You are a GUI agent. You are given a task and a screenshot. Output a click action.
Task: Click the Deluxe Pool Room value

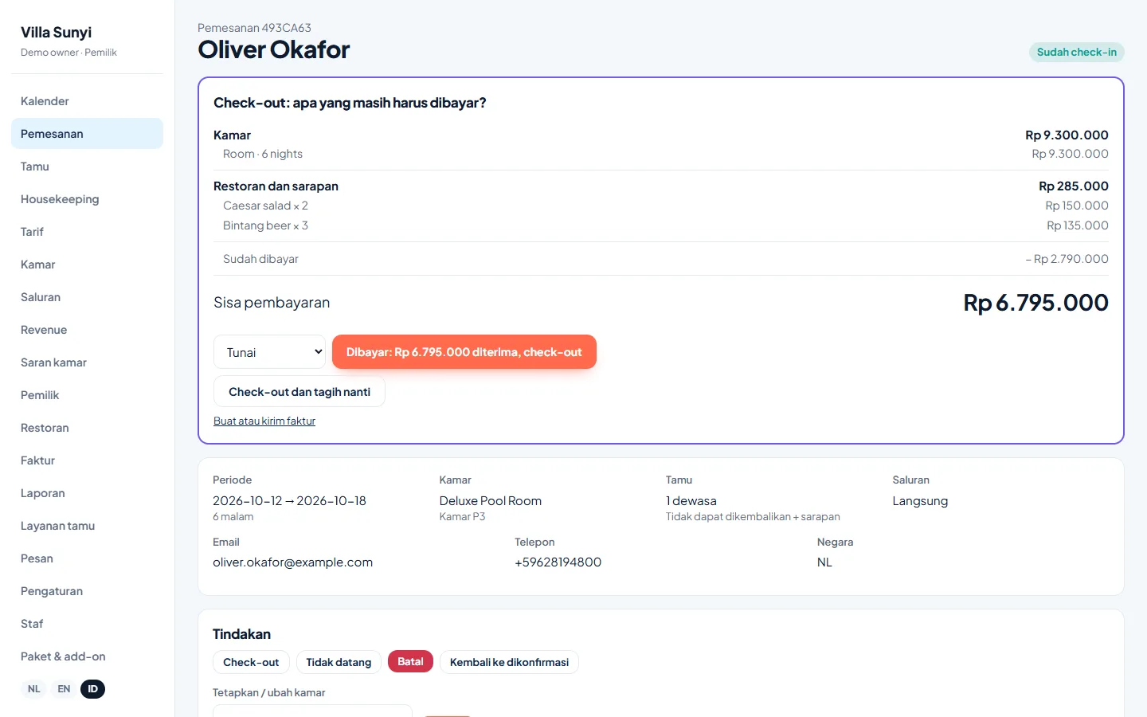click(x=490, y=501)
